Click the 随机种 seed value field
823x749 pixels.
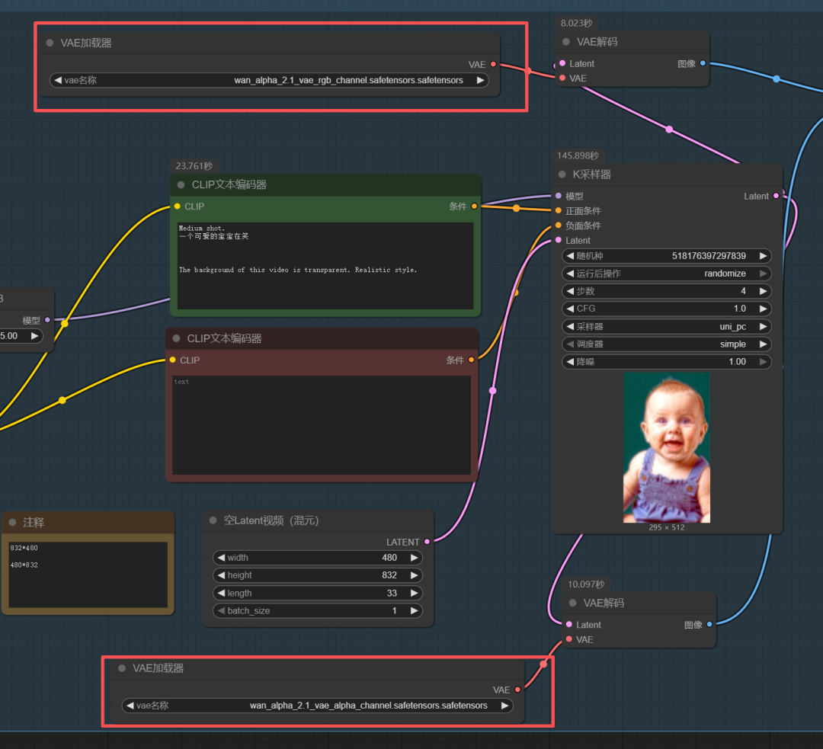[667, 256]
